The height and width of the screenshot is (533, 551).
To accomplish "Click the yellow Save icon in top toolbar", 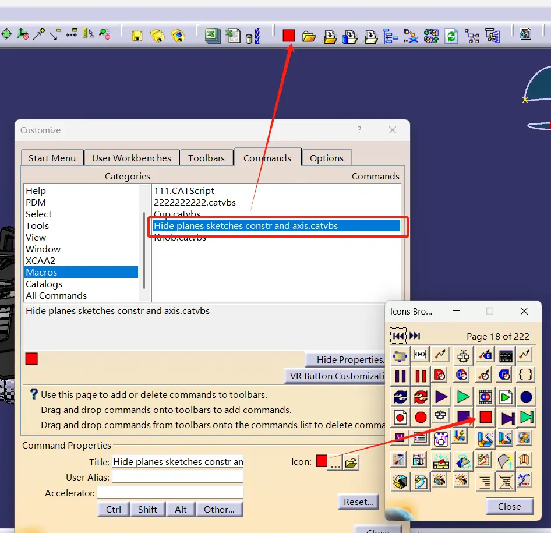I will point(137,36).
